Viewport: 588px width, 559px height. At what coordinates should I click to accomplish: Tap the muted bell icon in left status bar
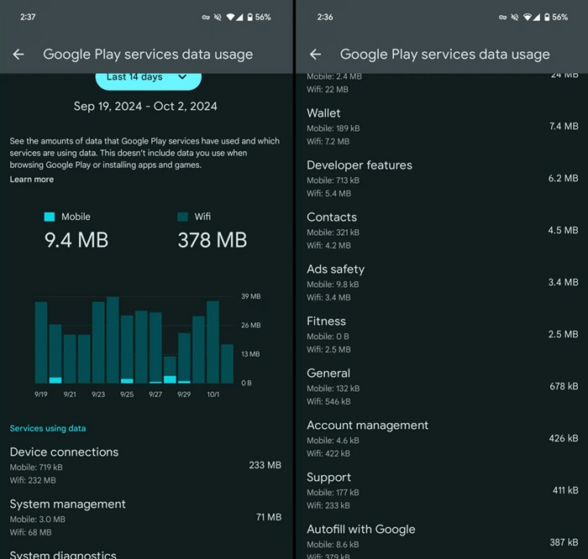coord(218,18)
